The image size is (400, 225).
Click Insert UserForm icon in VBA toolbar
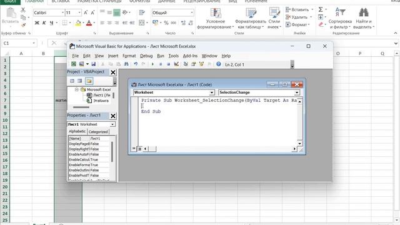81,64
